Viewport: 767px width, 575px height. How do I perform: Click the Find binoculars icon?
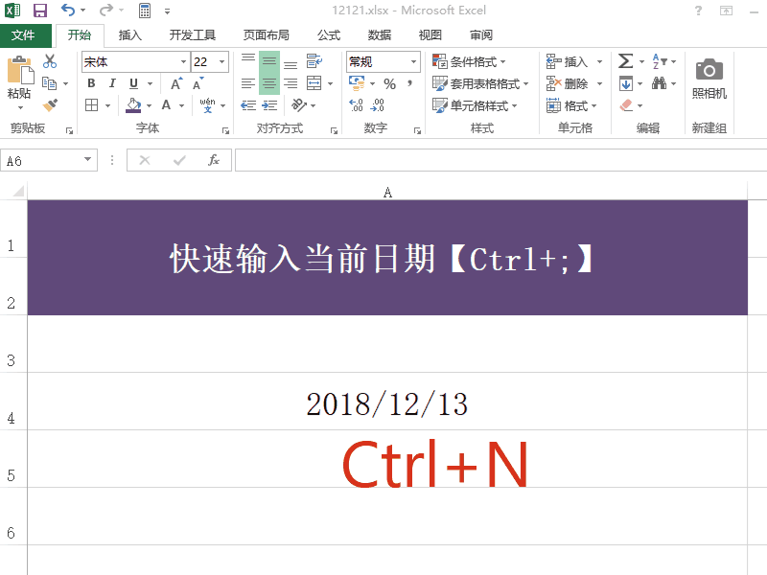(662, 83)
